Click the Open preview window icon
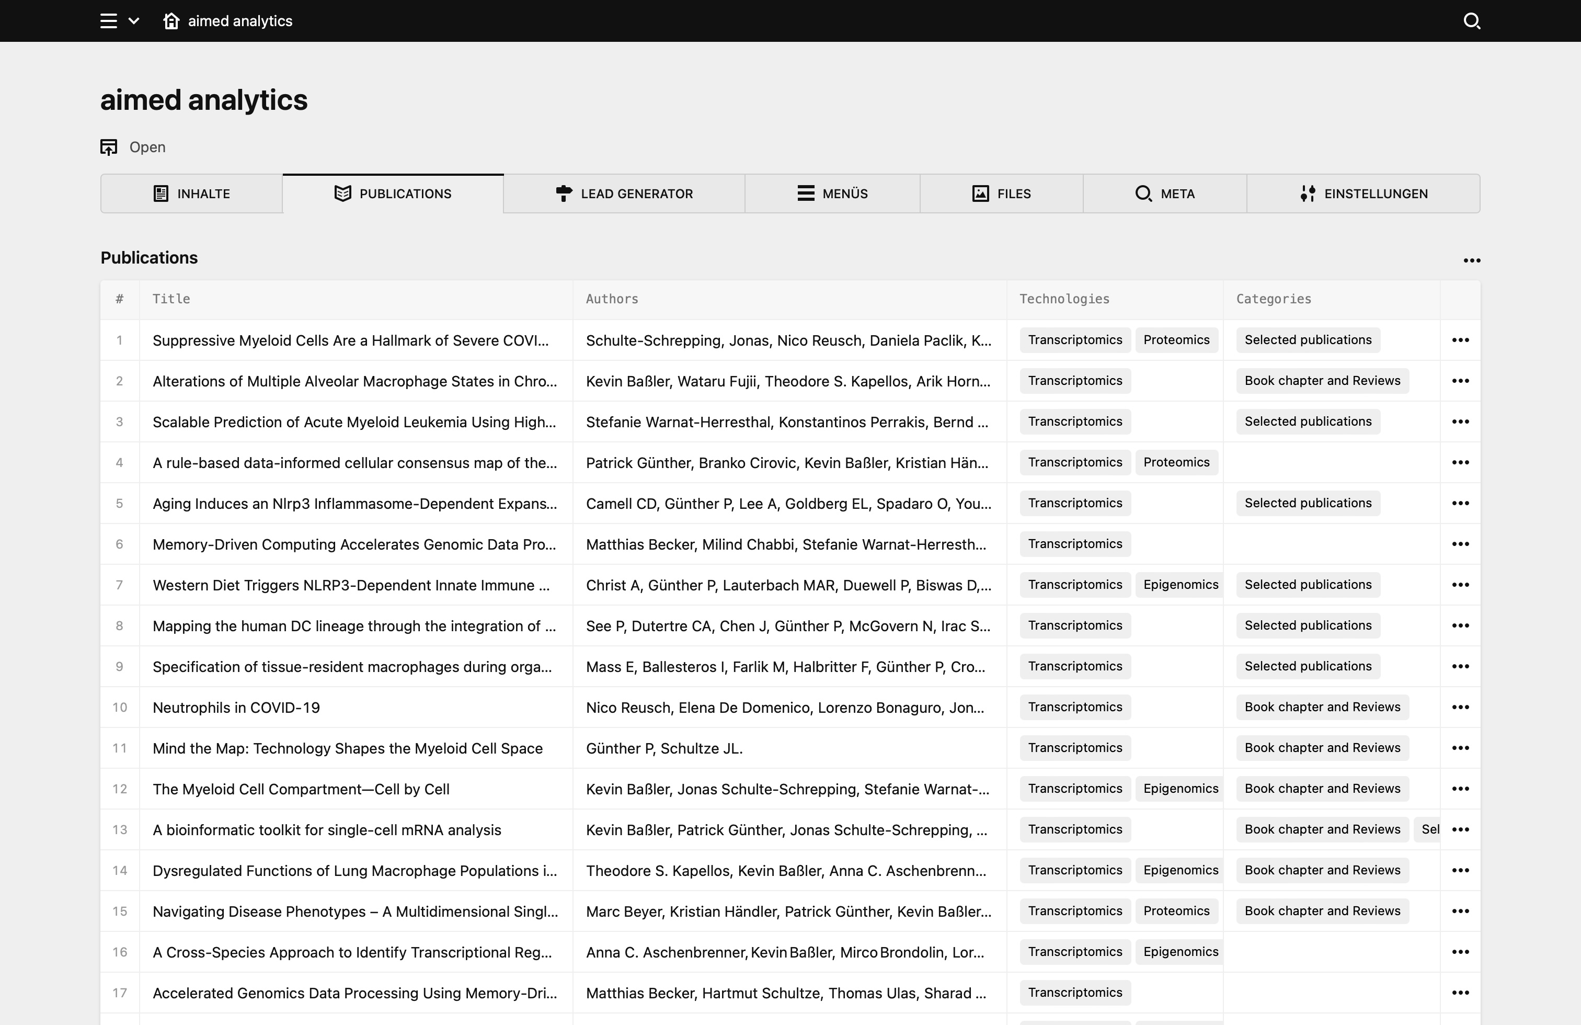The image size is (1581, 1025). point(109,147)
